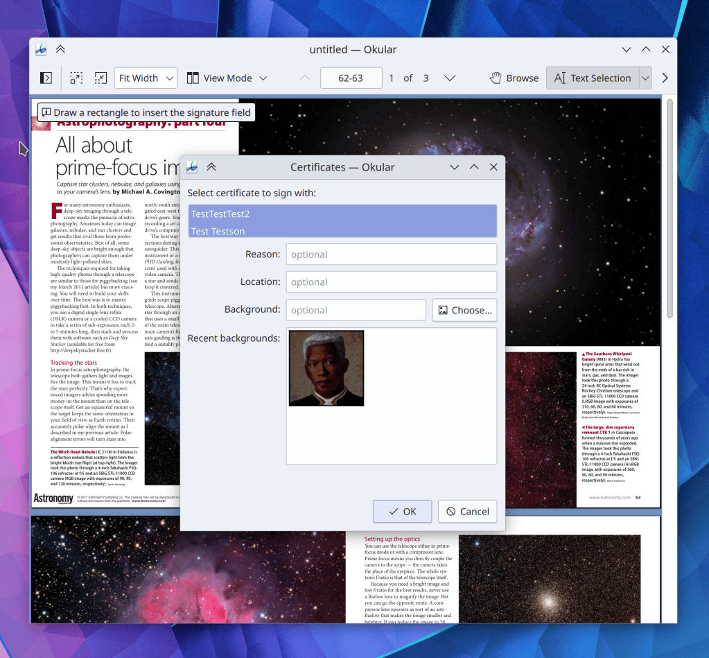Click the Reason input field
The width and height of the screenshot is (709, 658).
(x=392, y=254)
